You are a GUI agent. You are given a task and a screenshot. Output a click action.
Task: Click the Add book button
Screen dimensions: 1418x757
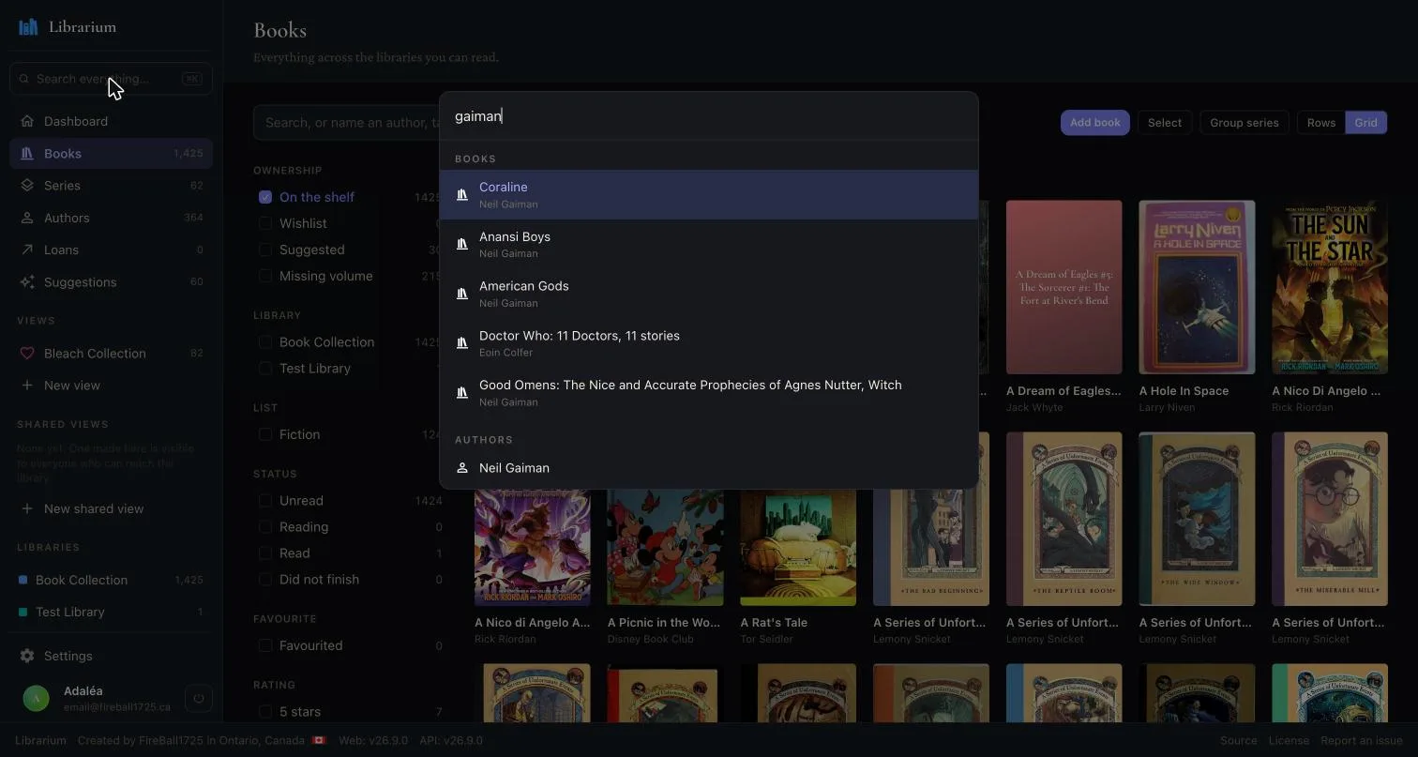point(1095,123)
